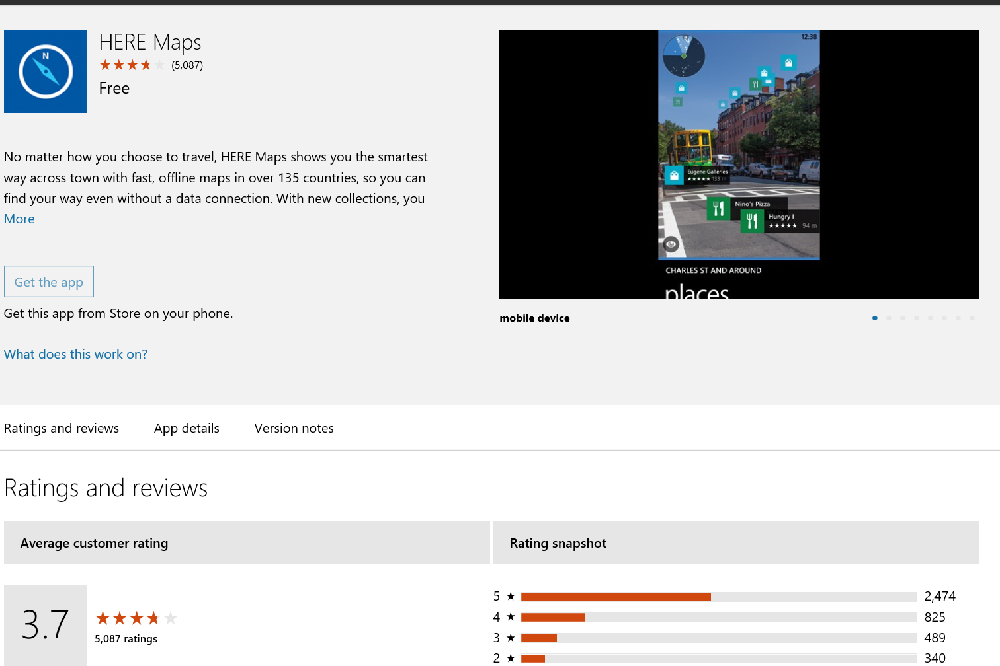Open the More description link

coord(19,219)
